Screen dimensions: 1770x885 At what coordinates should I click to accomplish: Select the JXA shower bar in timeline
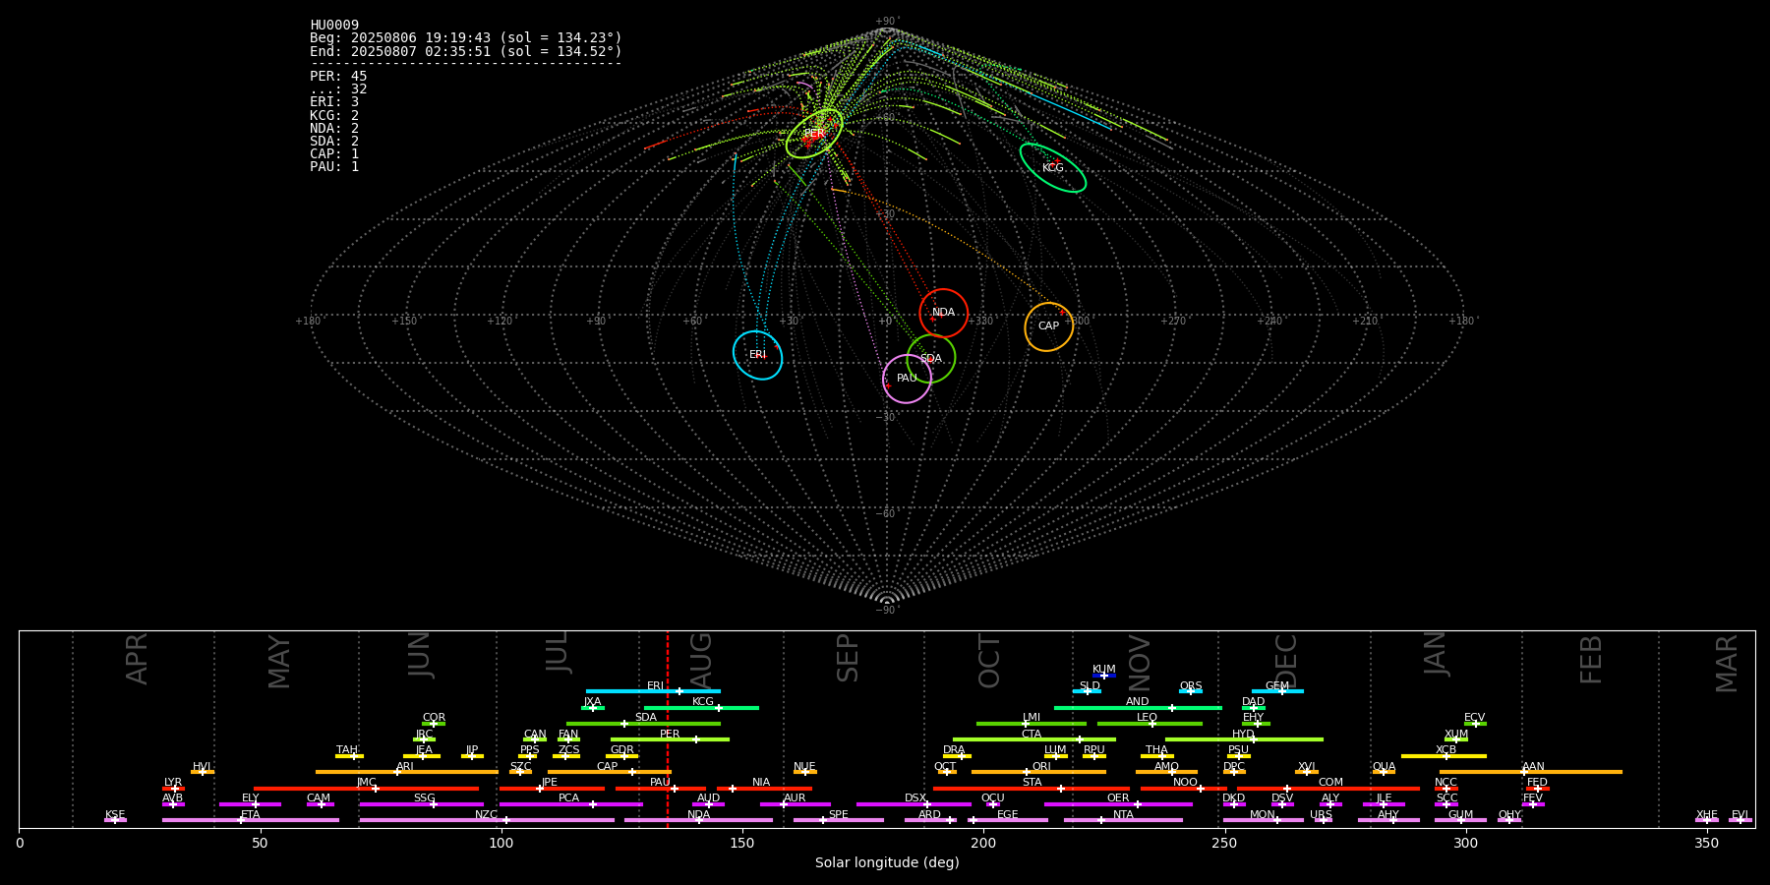[593, 708]
